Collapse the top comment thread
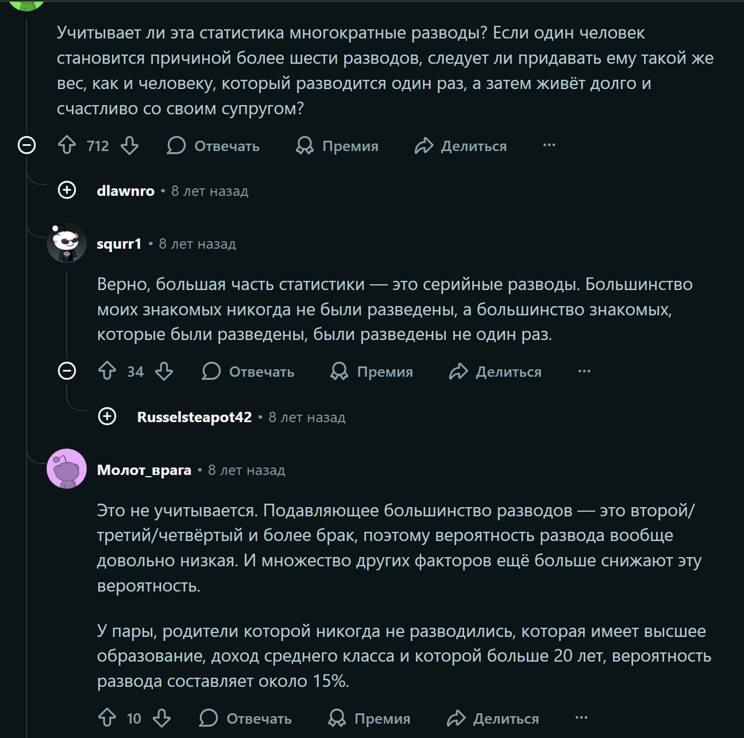This screenshot has height=738, width=744. (x=27, y=145)
